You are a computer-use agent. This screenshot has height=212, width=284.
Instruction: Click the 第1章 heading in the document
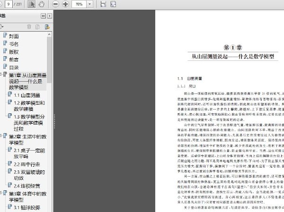(233, 48)
